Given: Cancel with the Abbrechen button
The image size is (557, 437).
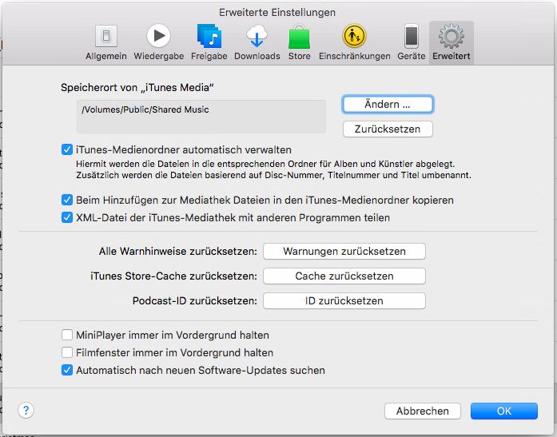Looking at the screenshot, I should 423,411.
